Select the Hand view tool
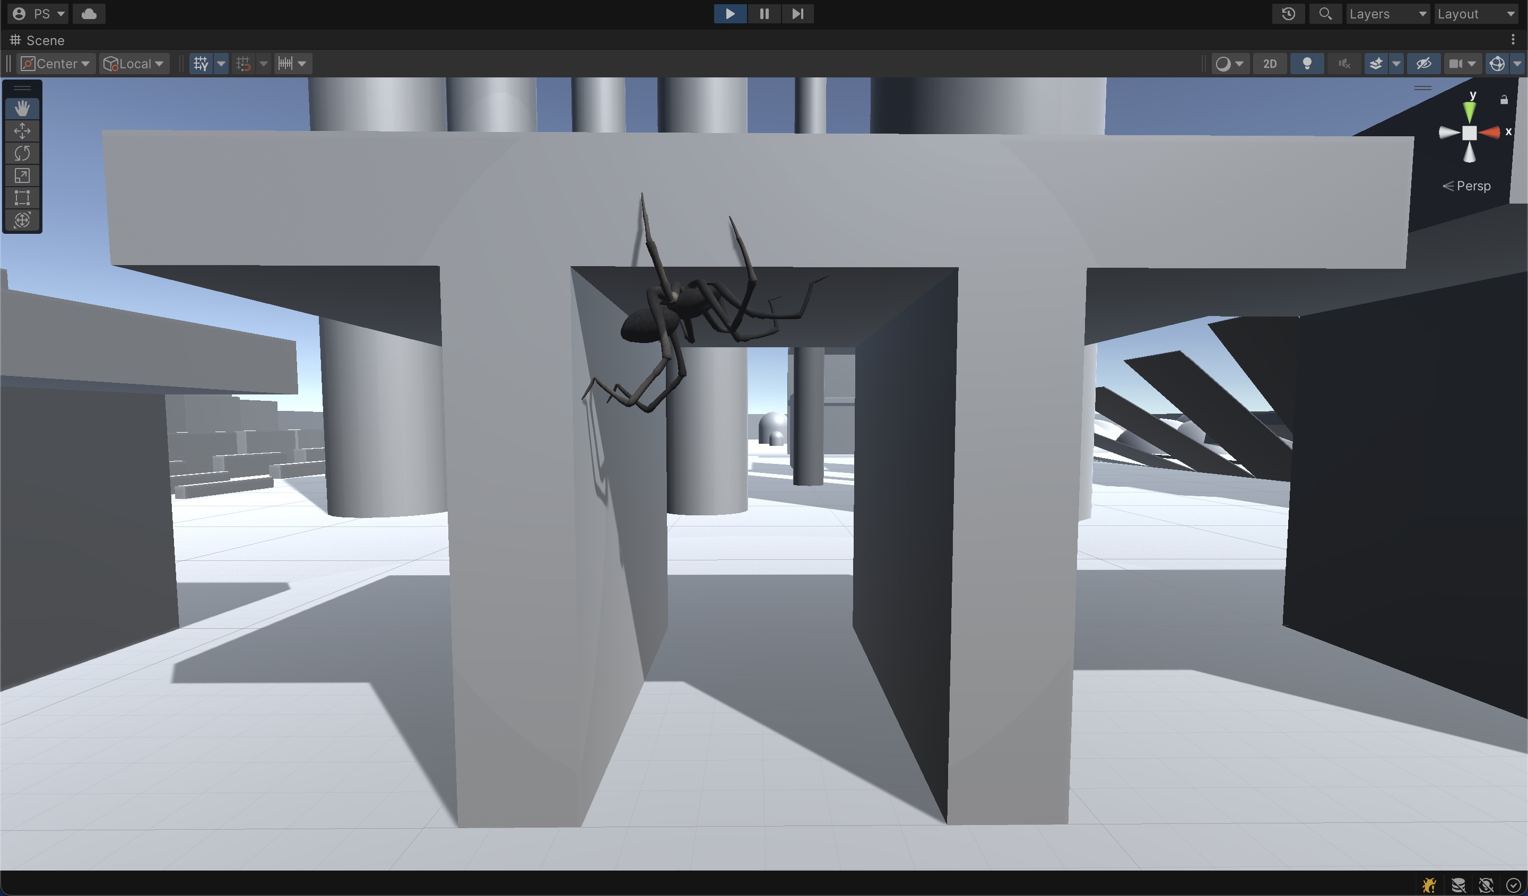 pyautogui.click(x=22, y=109)
